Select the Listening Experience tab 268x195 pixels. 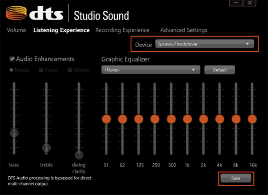61,30
